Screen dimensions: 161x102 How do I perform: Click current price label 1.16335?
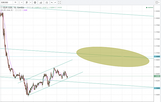pyautogui.click(x=157, y=76)
